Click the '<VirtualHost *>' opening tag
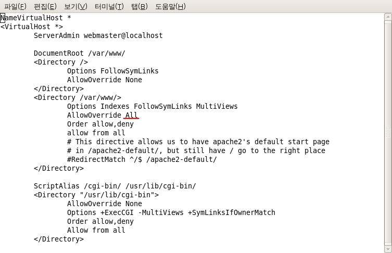Image resolution: width=392 pixels, height=253 pixels. (32, 27)
